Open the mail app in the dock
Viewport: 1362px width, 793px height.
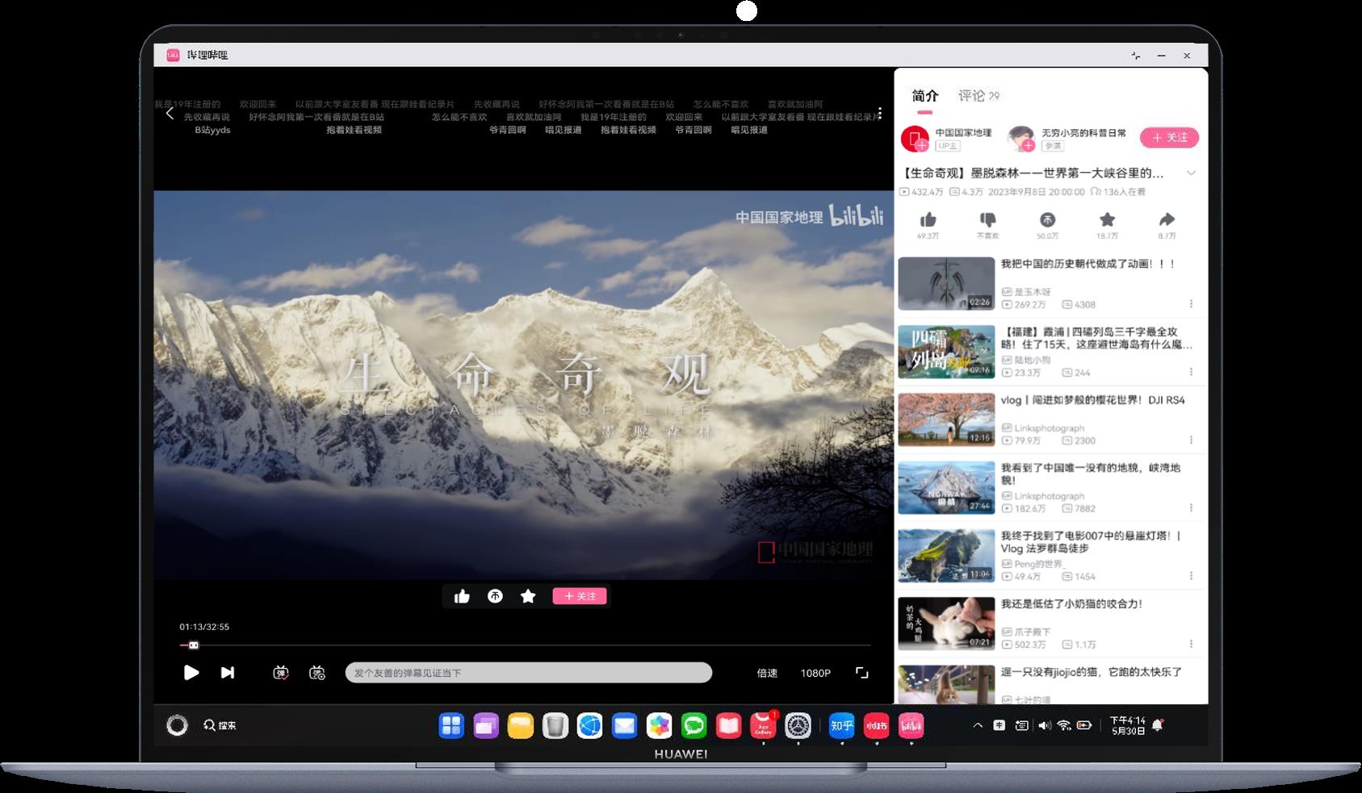pyautogui.click(x=625, y=726)
